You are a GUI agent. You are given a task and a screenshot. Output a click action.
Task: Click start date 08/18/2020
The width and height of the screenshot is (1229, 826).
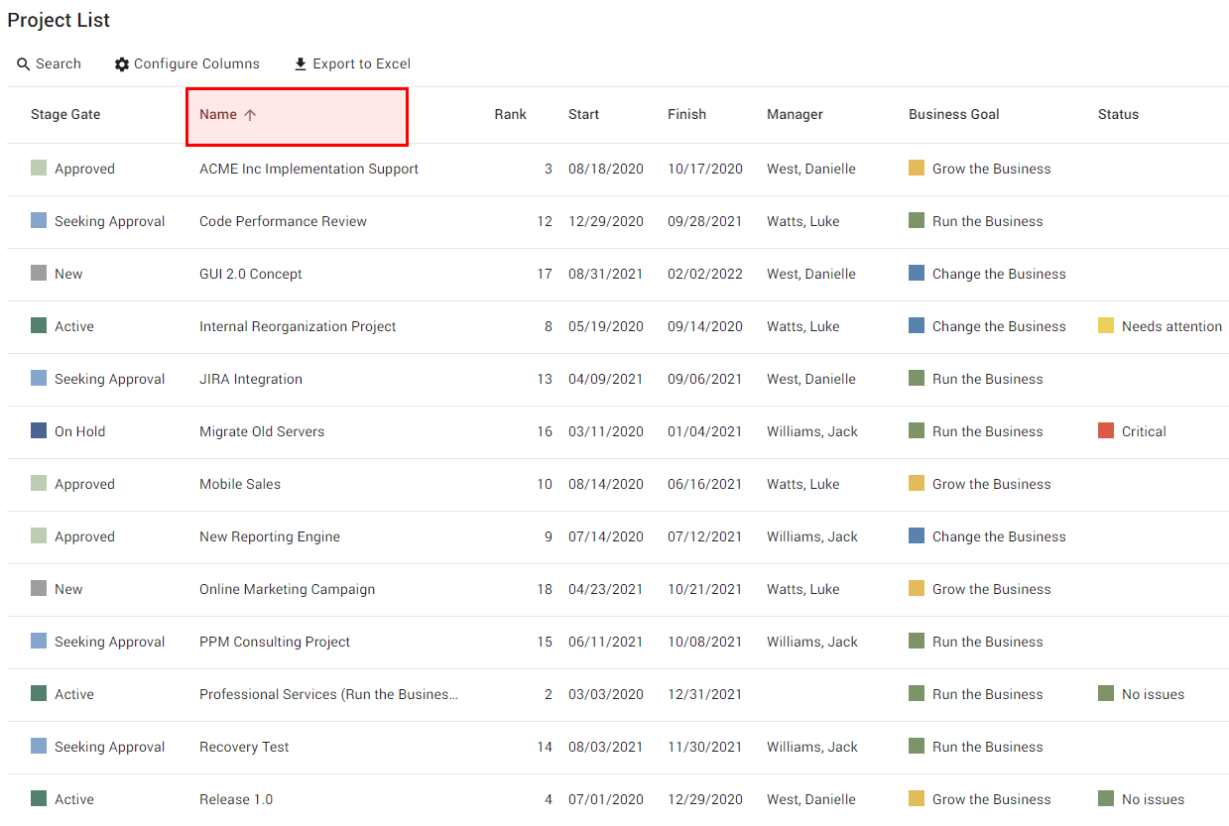pyautogui.click(x=605, y=170)
